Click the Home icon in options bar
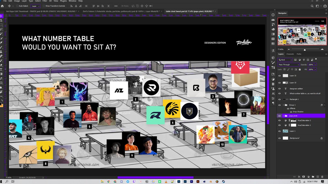This screenshot has height=184, width=328. (x=2, y=6)
